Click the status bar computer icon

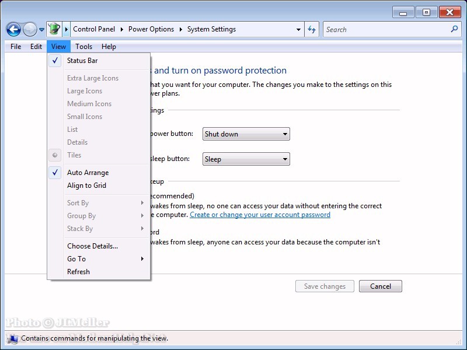(x=12, y=338)
